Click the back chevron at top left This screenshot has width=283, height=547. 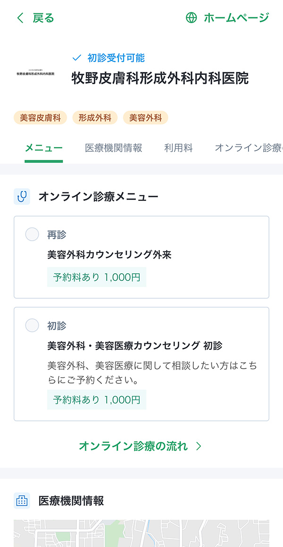point(19,18)
